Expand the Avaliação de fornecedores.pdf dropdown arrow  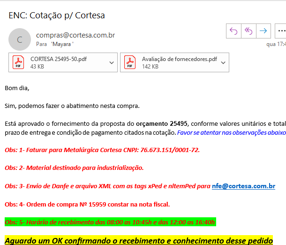223,62
